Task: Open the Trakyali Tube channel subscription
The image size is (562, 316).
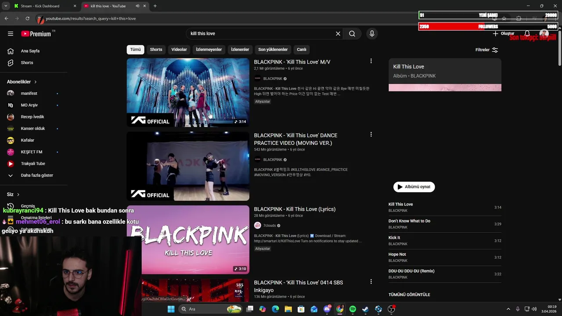Action: [33, 164]
